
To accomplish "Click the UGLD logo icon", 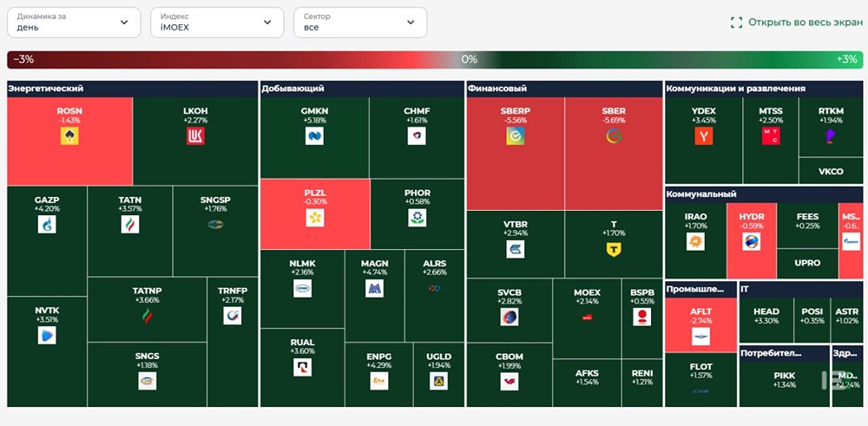I will click(438, 381).
